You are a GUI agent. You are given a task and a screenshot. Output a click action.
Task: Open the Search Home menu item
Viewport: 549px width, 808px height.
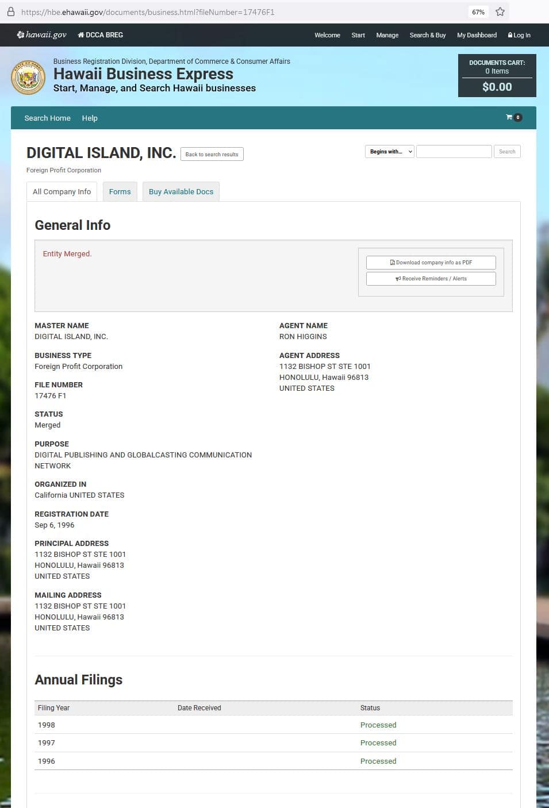(x=47, y=118)
